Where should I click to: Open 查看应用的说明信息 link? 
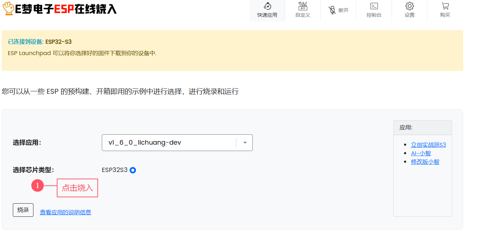click(x=66, y=212)
